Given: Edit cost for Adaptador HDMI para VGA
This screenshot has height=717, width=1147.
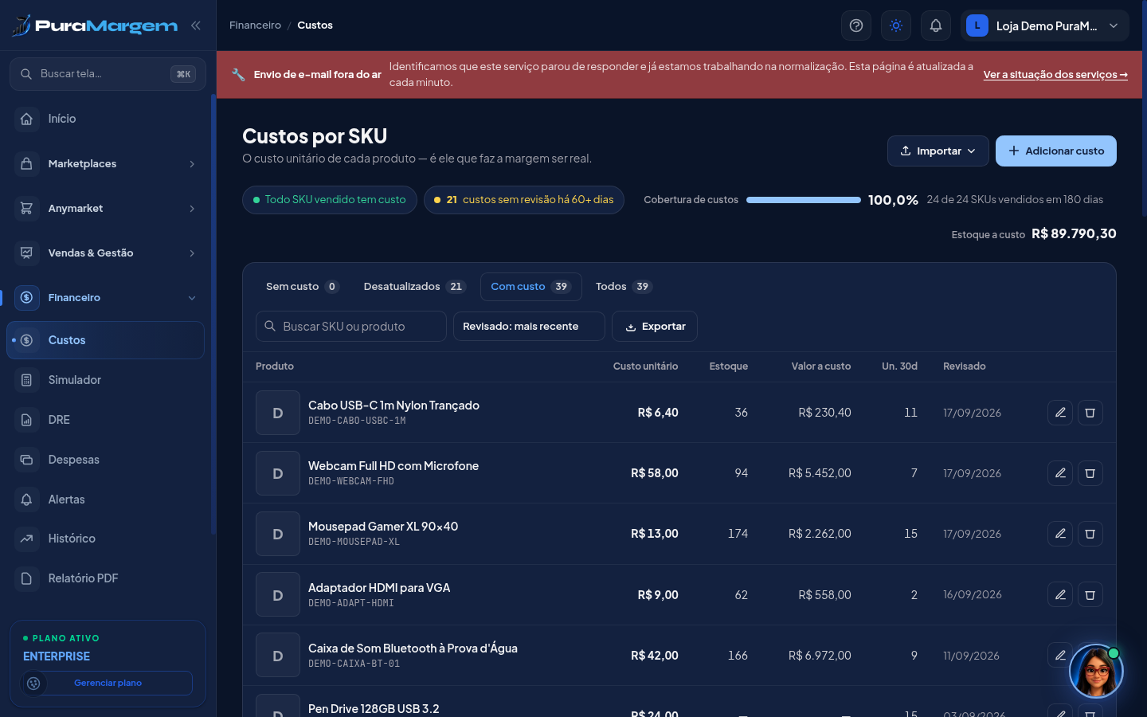Looking at the screenshot, I should [1060, 594].
